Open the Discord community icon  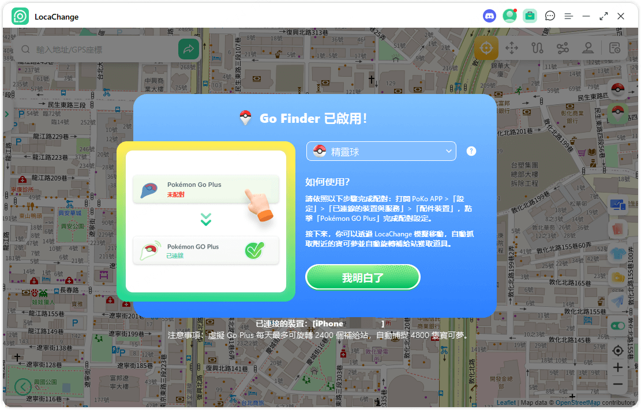tap(489, 16)
